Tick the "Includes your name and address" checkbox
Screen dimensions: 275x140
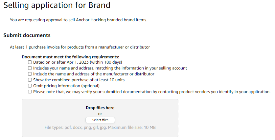(30, 68)
